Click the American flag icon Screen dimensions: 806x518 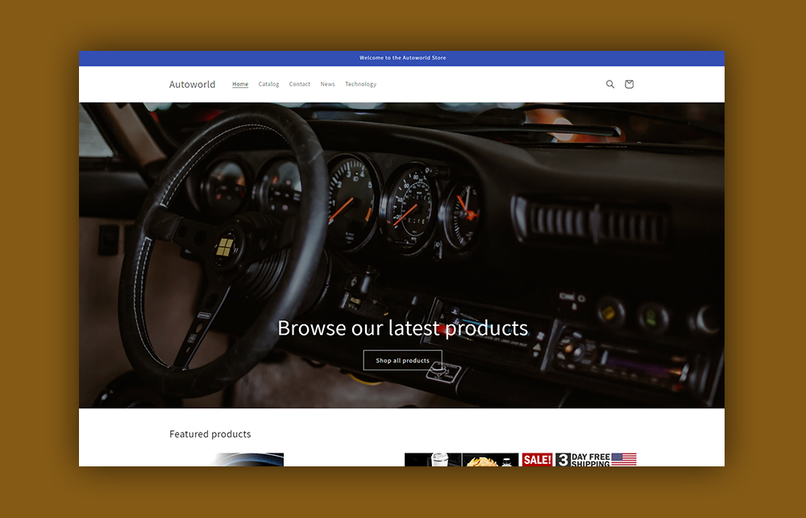pyautogui.click(x=624, y=460)
